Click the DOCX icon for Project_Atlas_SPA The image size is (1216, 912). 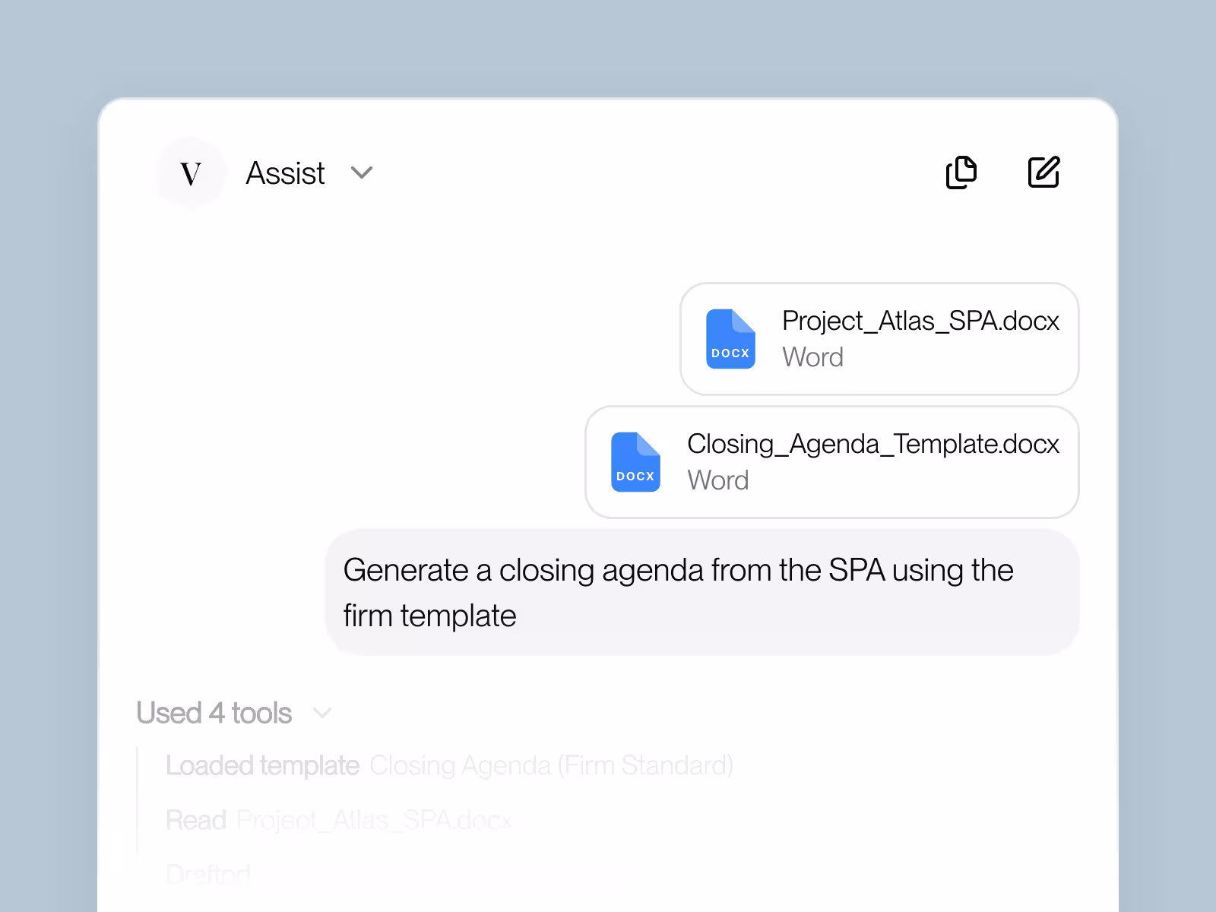(730, 339)
